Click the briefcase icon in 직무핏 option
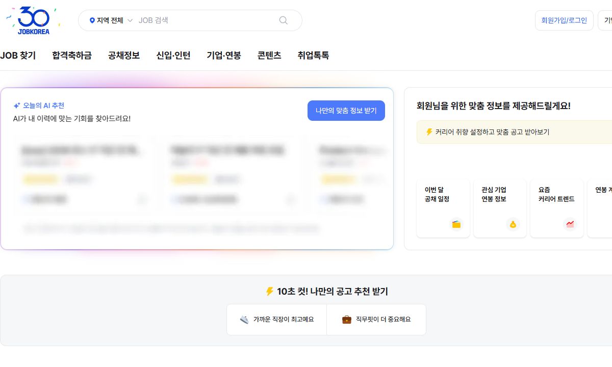Viewport: 612px width, 367px height. click(x=347, y=320)
